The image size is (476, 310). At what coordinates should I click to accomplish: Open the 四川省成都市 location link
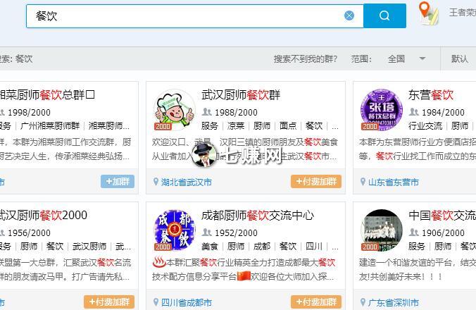(x=187, y=303)
